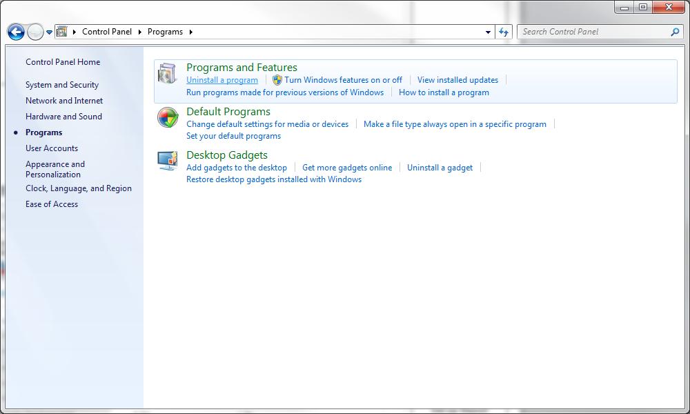Maximize the Control Panel window
Viewport: 690px width, 414px height.
[643, 7]
